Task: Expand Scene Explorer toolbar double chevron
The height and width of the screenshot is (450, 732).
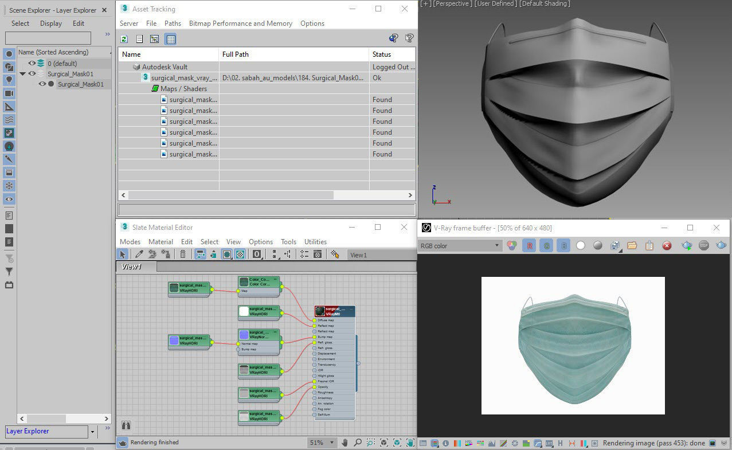Action: tap(107, 34)
